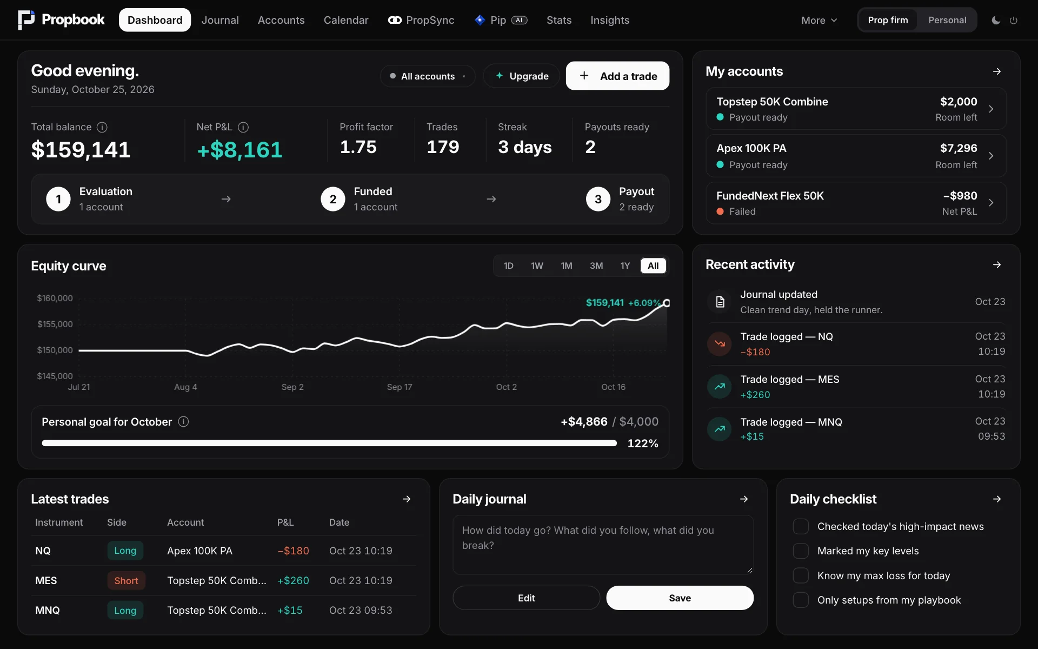Open My accounts arrow icon
1038x649 pixels.
[997, 71]
